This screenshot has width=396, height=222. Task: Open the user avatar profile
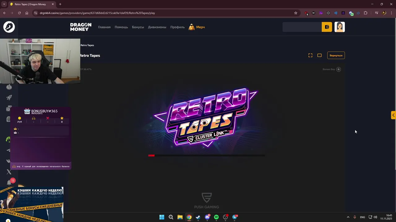[x=340, y=27]
